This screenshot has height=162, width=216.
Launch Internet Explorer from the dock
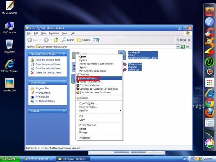pyautogui.click(x=210, y=93)
